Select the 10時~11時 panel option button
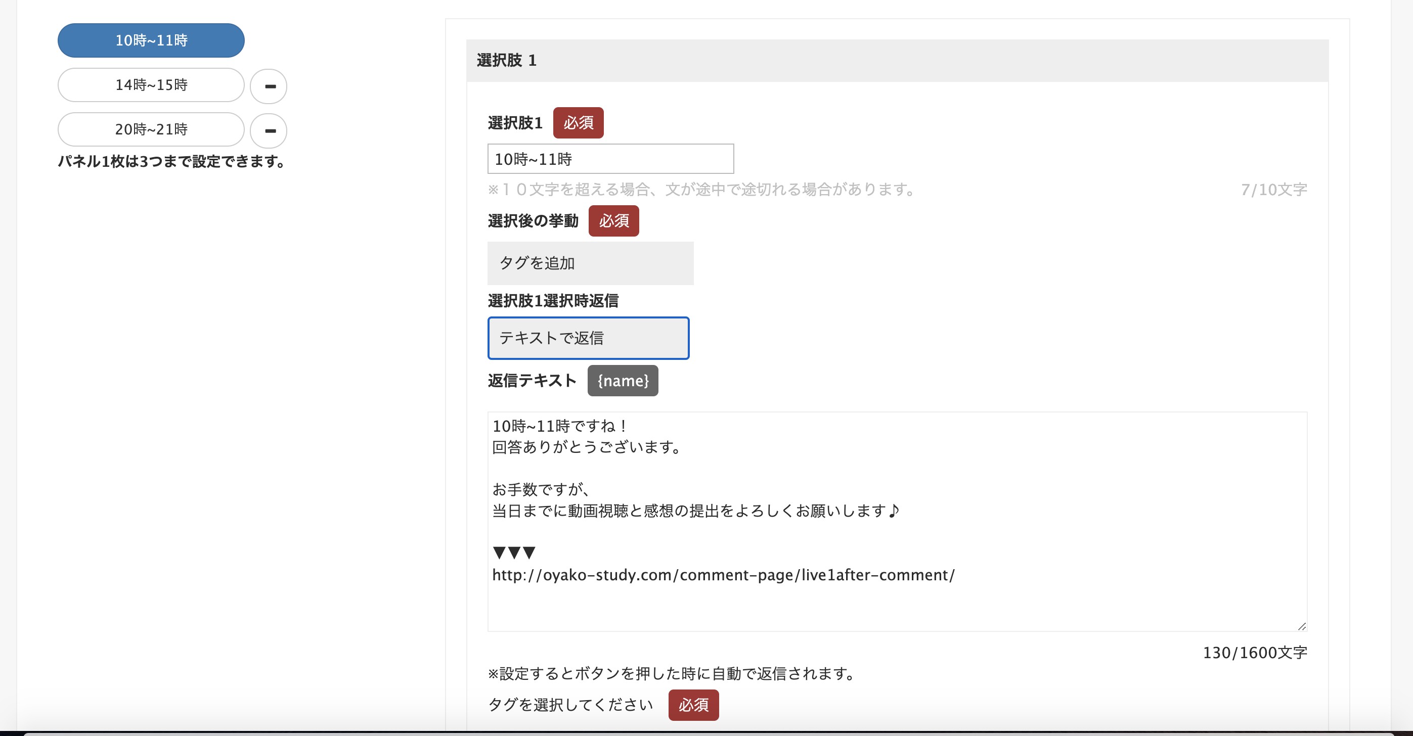The height and width of the screenshot is (736, 1413). [151, 40]
